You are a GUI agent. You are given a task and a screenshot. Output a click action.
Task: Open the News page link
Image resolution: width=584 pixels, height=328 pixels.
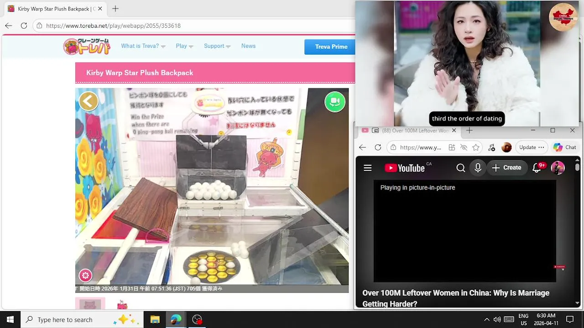248,46
